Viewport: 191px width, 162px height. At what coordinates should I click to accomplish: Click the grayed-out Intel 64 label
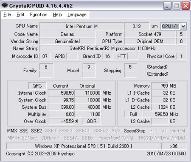(177, 131)
